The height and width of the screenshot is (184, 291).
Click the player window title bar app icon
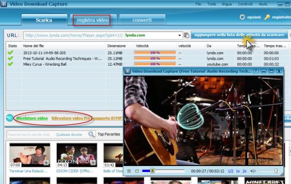point(127,71)
